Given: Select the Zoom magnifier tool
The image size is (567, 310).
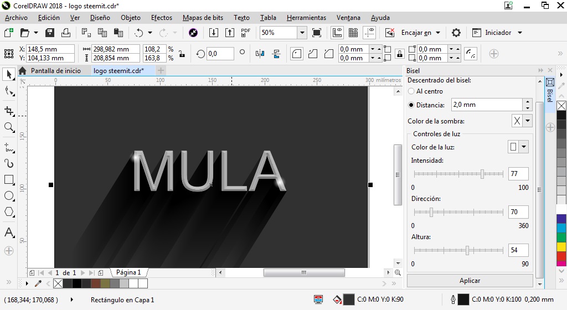Looking at the screenshot, I should click(x=9, y=127).
